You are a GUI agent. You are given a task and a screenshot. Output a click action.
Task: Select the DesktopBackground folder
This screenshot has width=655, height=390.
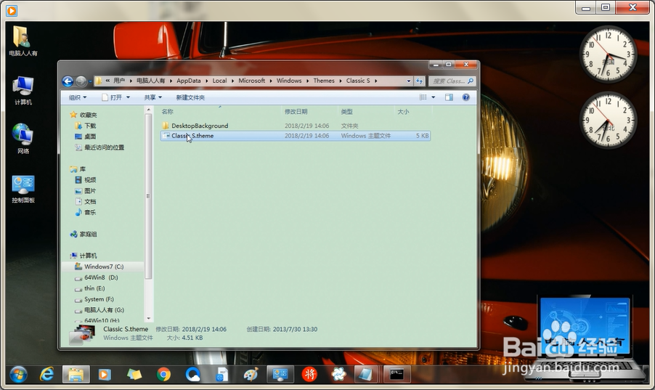click(200, 126)
